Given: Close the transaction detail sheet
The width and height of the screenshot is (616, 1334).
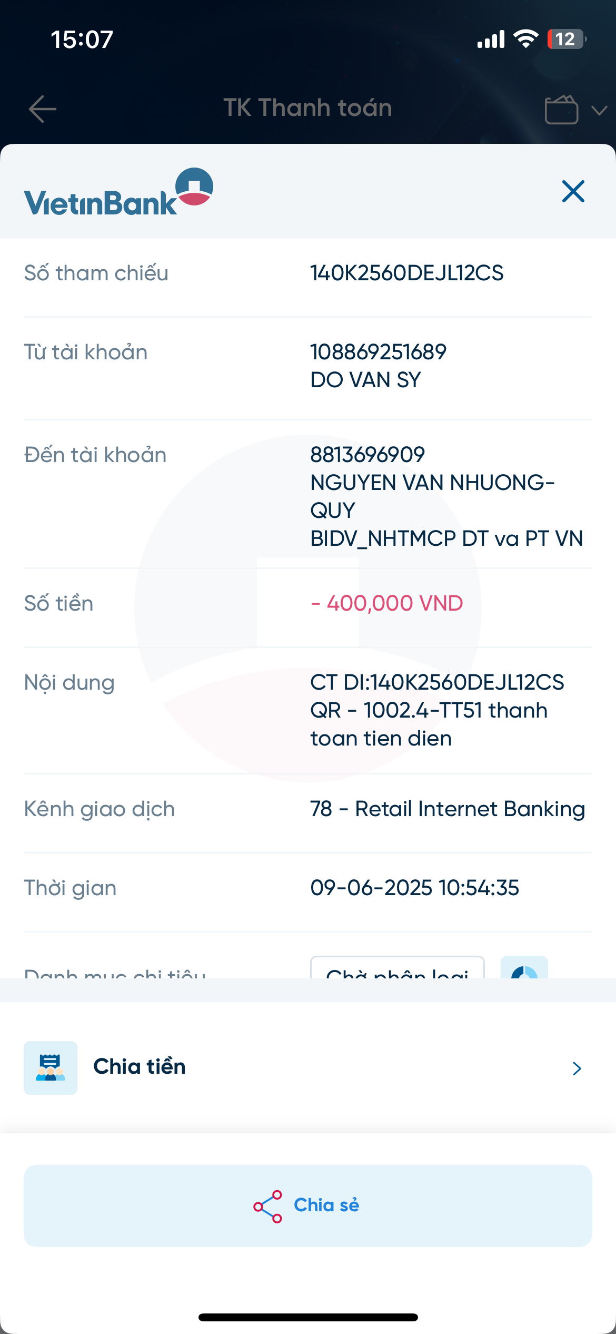Looking at the screenshot, I should click(573, 191).
